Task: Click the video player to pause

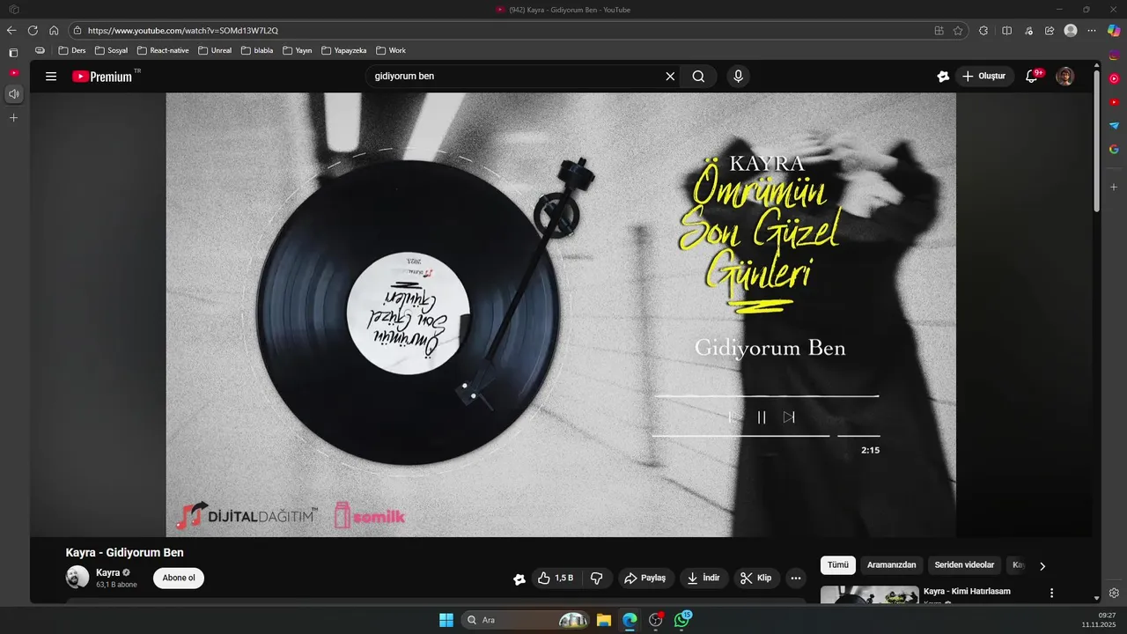Action: 561,315
